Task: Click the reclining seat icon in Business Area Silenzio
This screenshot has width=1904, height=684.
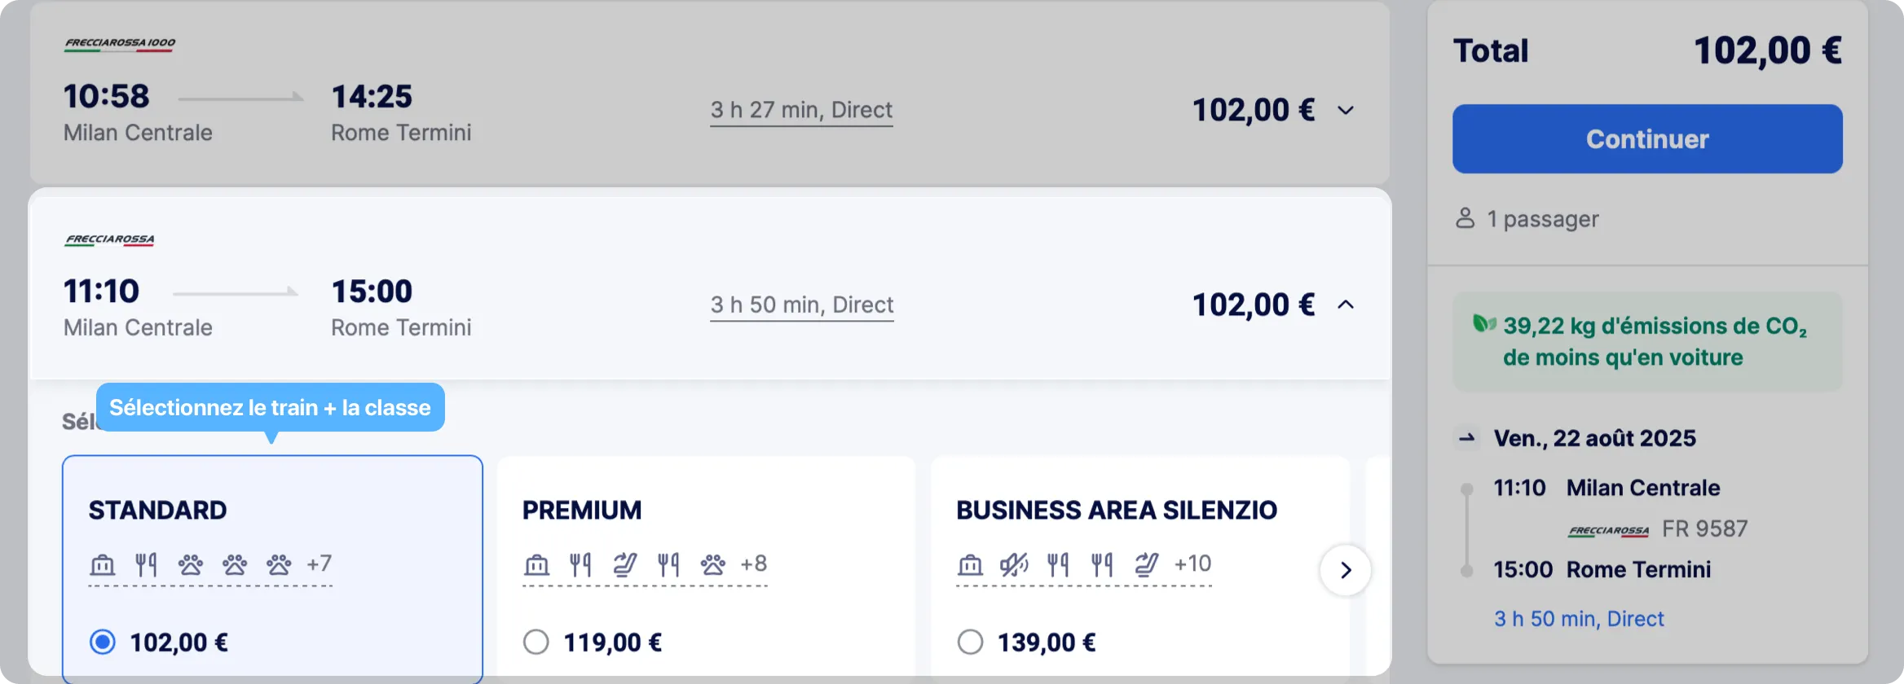Action: point(1146,564)
